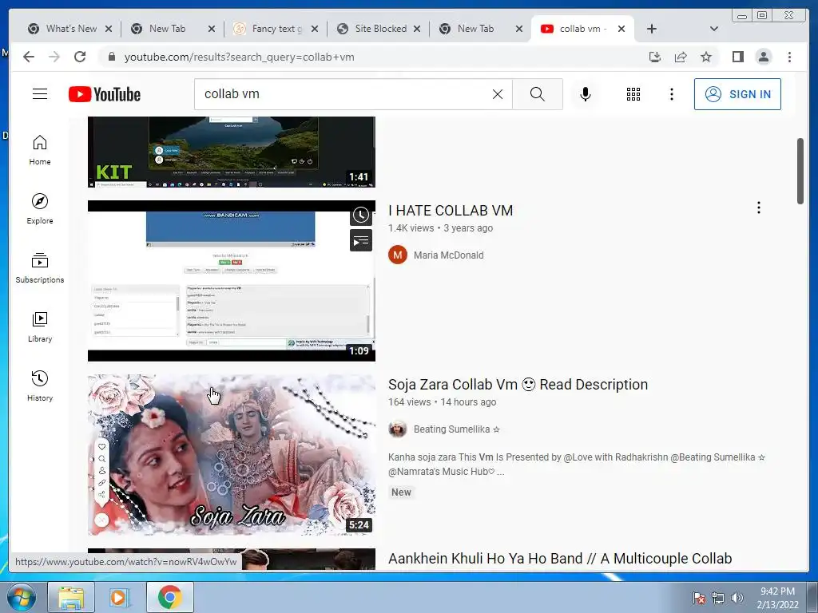Close the What's New tab
The height and width of the screenshot is (613, 818).
point(109,29)
